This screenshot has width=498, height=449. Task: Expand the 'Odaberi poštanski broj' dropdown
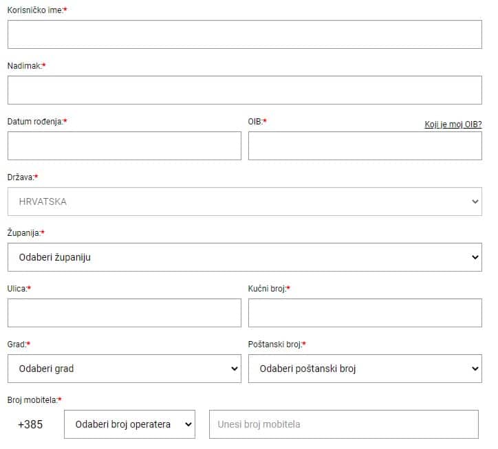365,369
